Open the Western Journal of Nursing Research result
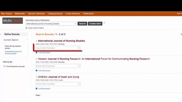The image size is (182, 102). [x=94, y=59]
